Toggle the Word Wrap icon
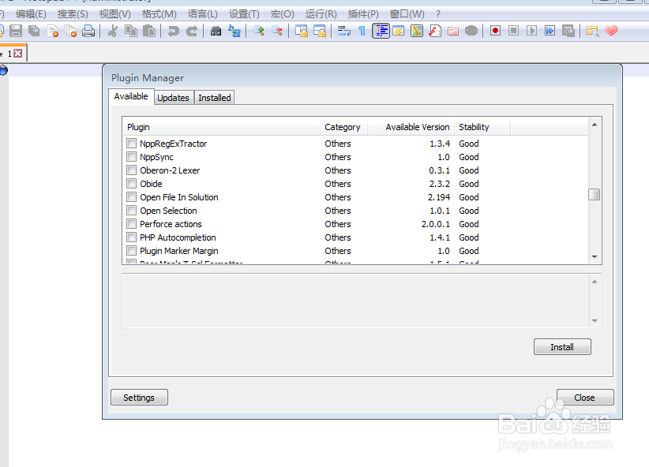 click(344, 31)
